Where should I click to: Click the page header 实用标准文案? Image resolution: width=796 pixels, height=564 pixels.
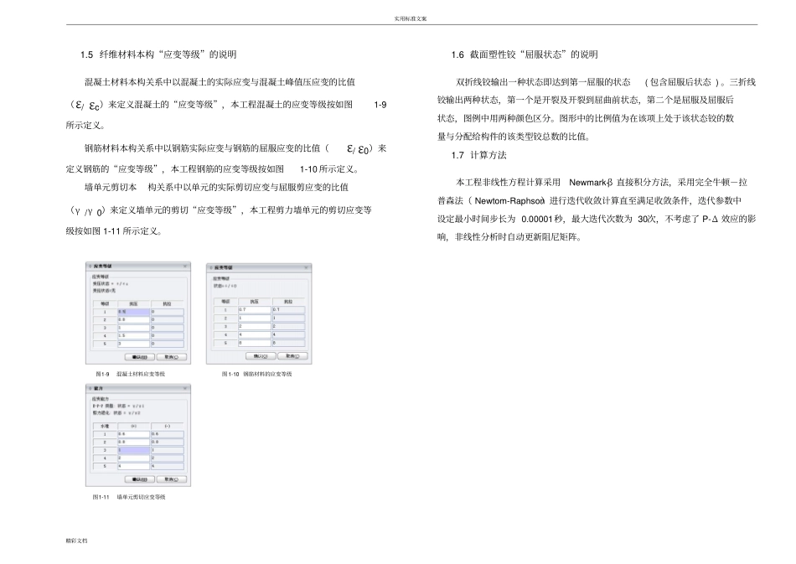click(x=411, y=18)
